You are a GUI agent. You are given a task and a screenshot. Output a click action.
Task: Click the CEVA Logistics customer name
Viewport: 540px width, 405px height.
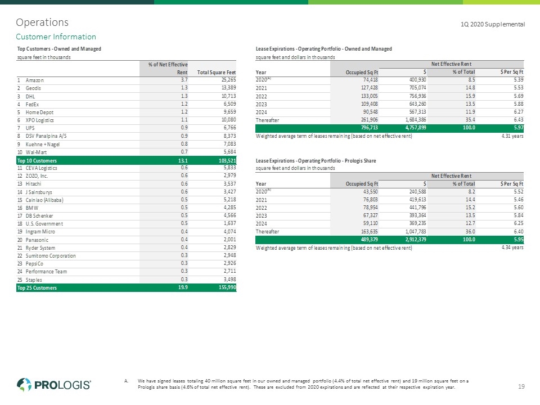coord(41,168)
